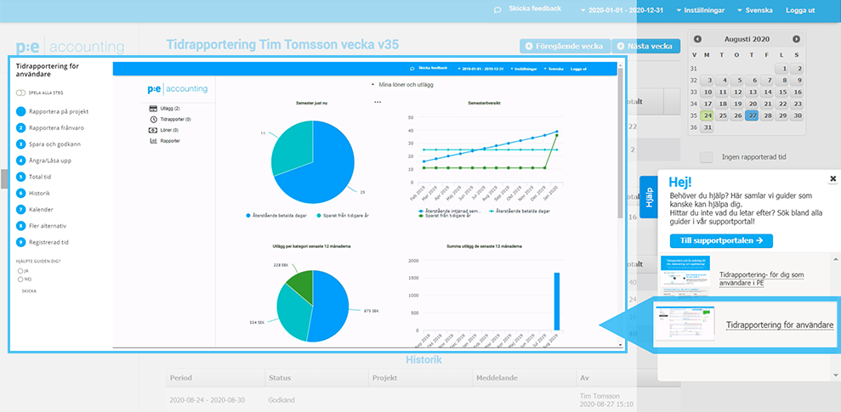Click the Godkänd status cell in Historik
Viewport: 841px width, 412px height.
[281, 399]
